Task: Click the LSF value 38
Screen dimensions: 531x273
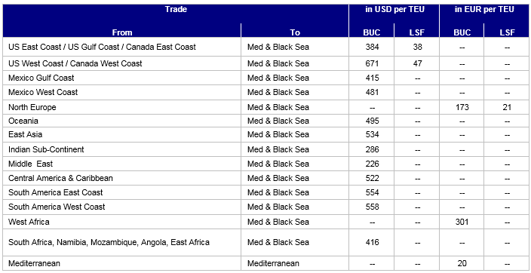Action: coord(417,47)
